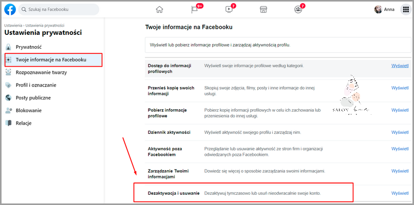Click the Profil i oznaczanie tag icon

(x=8, y=85)
